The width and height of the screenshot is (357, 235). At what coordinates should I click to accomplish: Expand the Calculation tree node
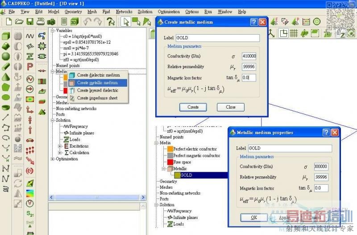click(x=60, y=153)
